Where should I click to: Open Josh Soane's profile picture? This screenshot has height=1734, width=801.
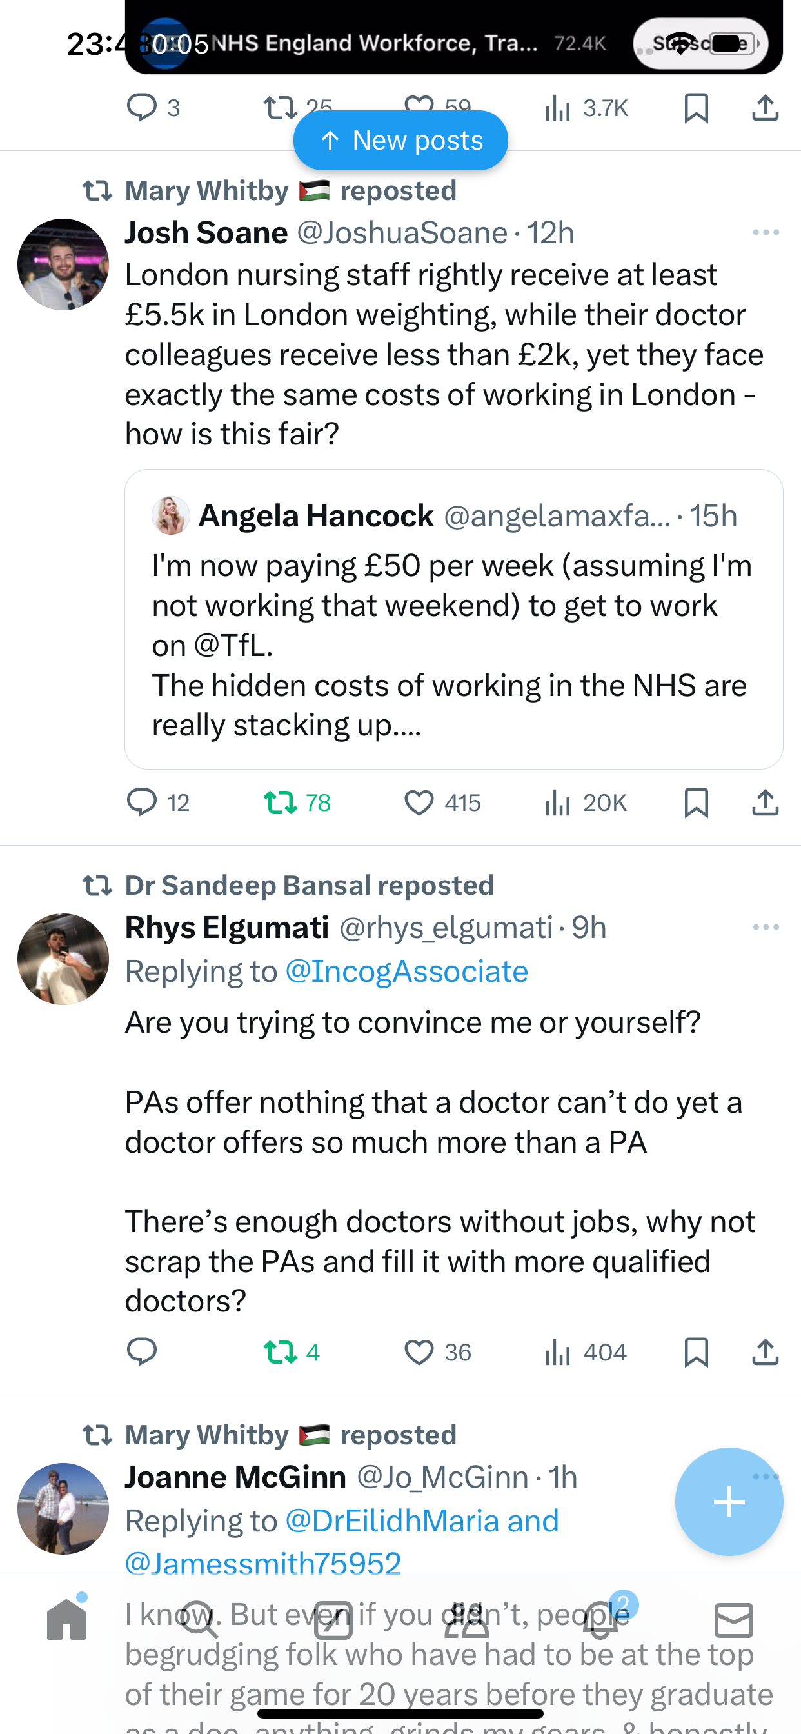[63, 264]
